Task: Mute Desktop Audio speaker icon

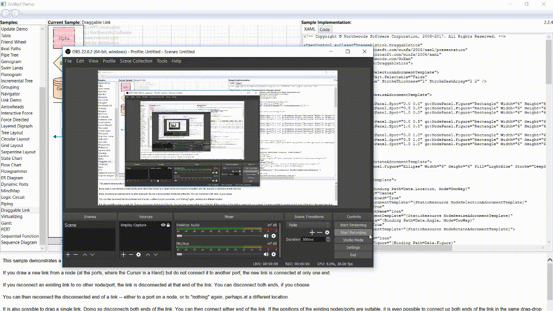Action: tap(266, 236)
